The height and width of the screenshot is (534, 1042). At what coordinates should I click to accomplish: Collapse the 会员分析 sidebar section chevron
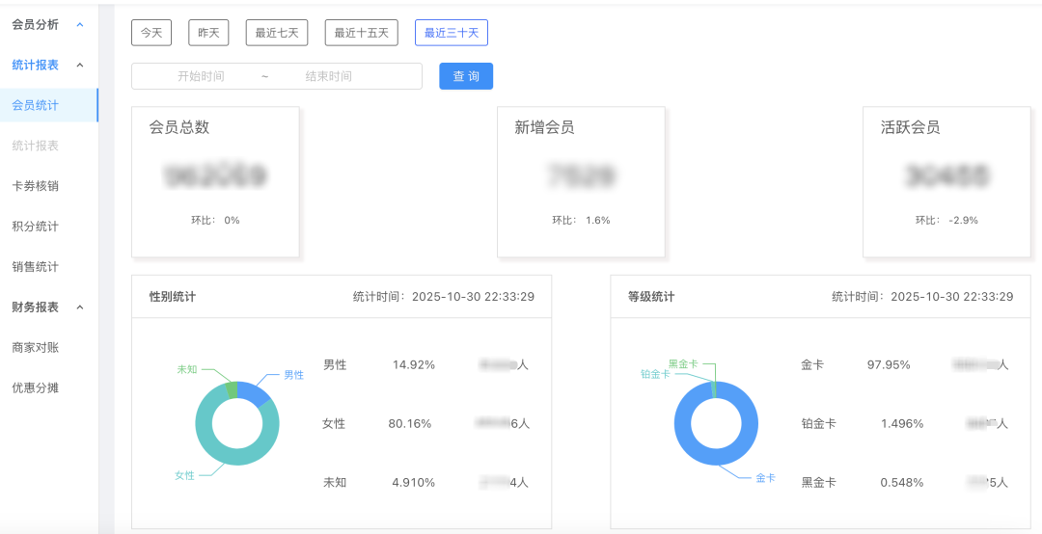click(80, 25)
